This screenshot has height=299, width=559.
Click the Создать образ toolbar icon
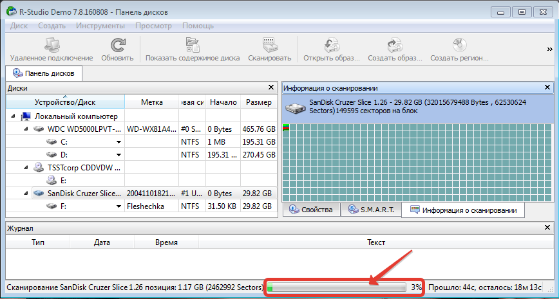pyautogui.click(x=395, y=46)
